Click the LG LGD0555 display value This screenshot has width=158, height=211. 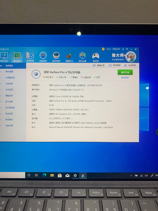[61, 119]
